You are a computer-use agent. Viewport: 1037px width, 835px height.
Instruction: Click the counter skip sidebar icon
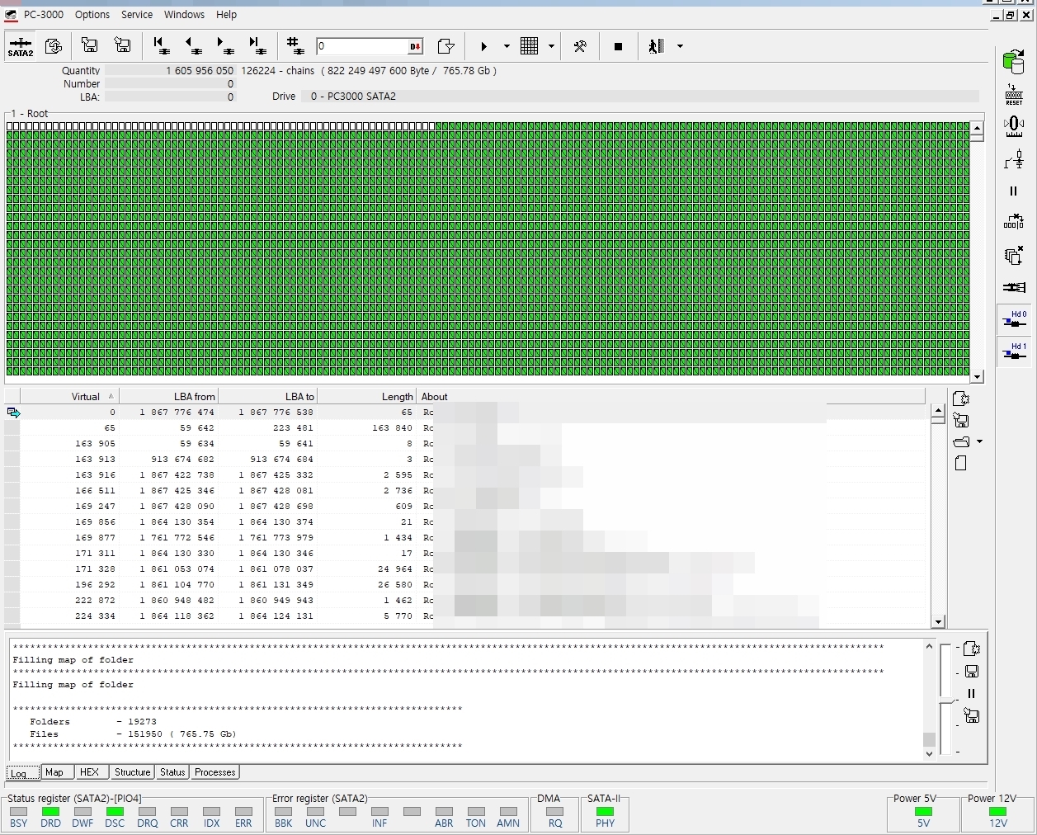(1014, 222)
